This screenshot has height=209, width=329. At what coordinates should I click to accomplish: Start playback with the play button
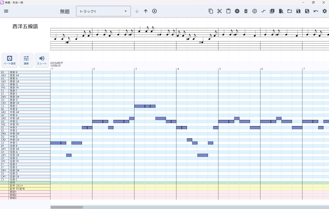(x=155, y=11)
